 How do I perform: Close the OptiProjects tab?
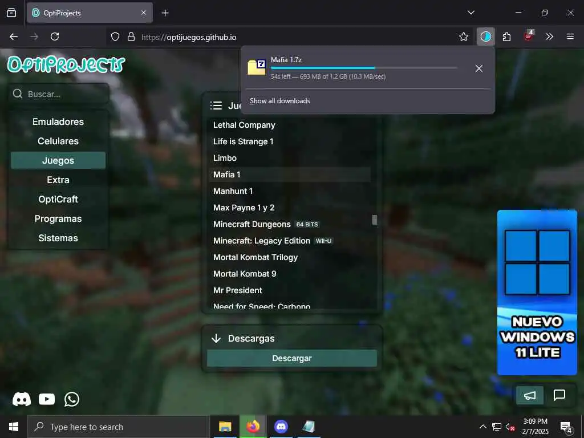(144, 13)
